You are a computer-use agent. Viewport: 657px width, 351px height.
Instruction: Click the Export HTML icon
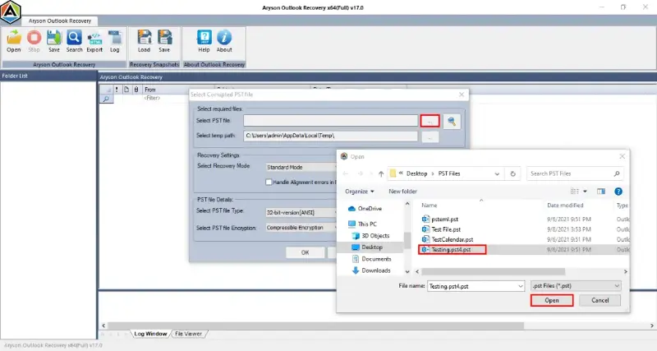click(94, 41)
